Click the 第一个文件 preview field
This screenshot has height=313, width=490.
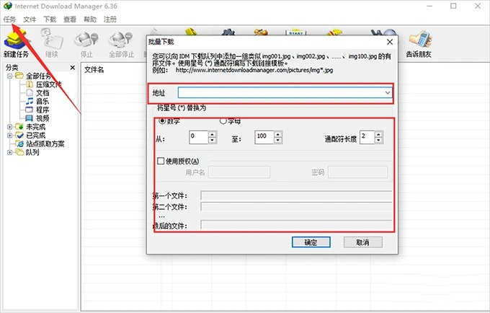coord(296,195)
